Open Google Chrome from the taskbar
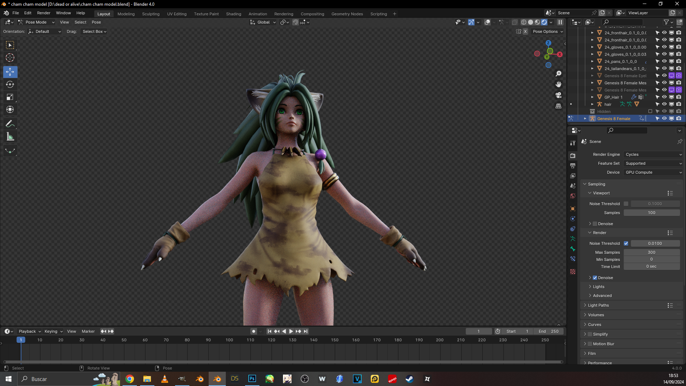This screenshot has width=686, height=386. pyautogui.click(x=130, y=379)
